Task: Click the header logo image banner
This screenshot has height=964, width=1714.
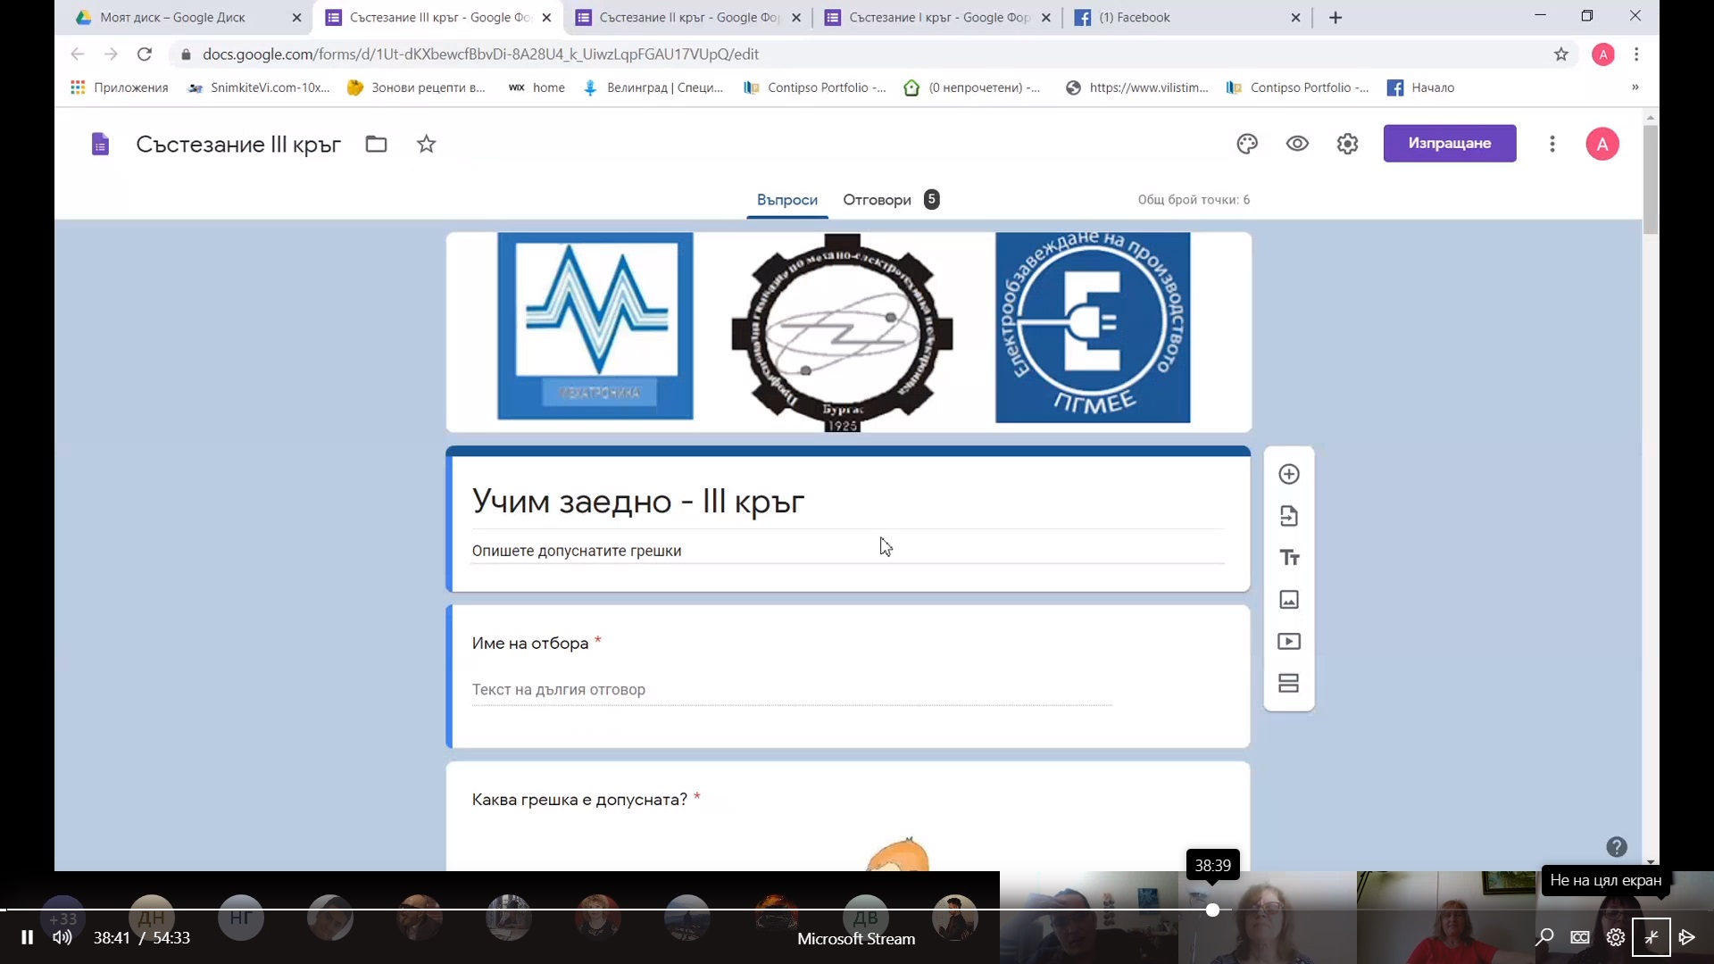Action: [848, 332]
